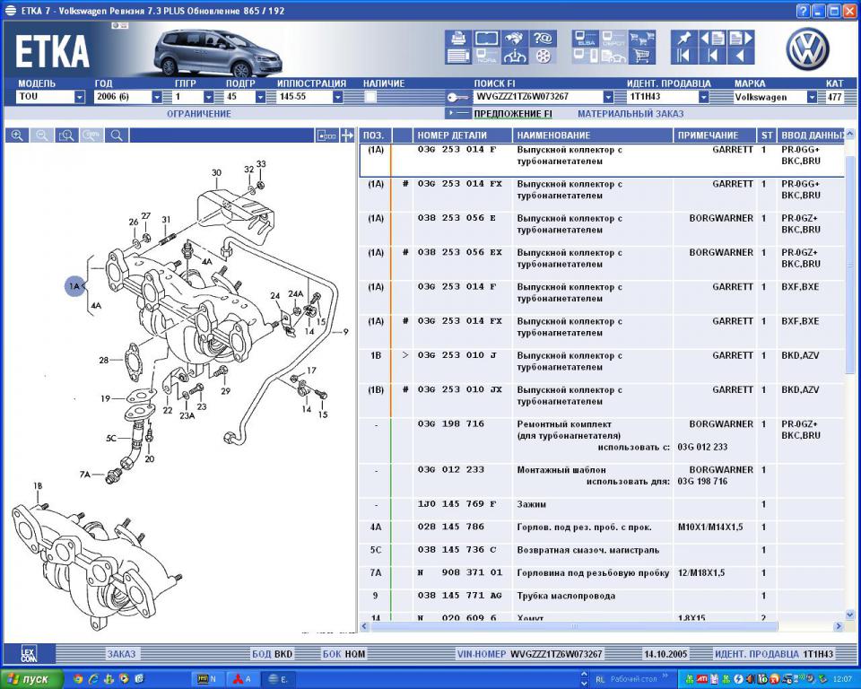Click the Windows пуск start button
The height and width of the screenshot is (689, 861).
point(32,679)
